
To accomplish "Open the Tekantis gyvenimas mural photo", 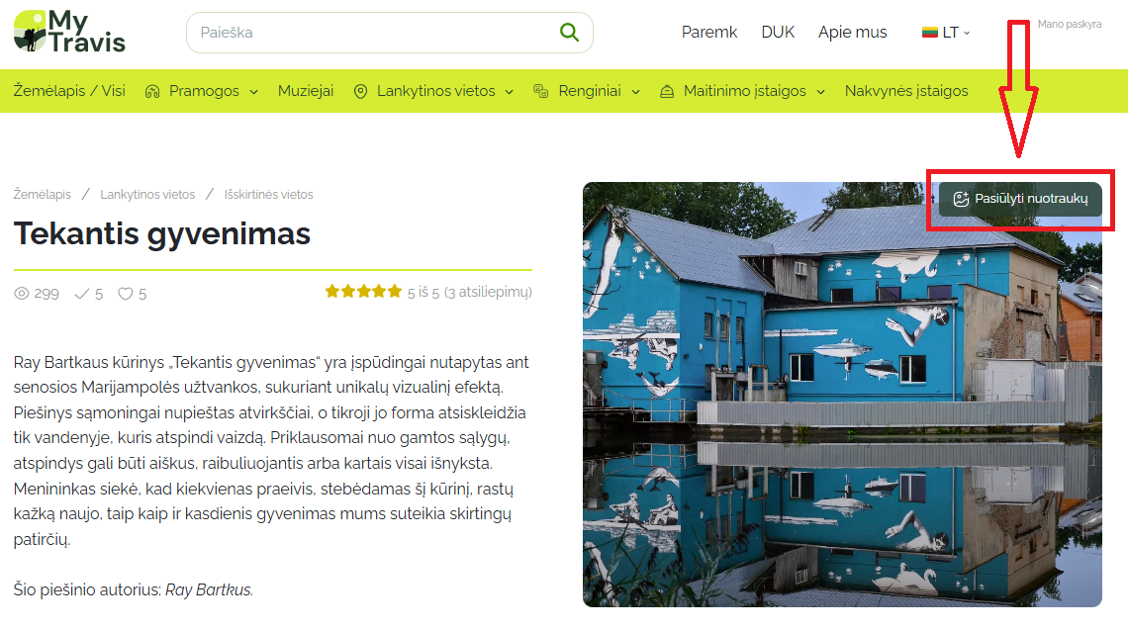I will coord(842,395).
